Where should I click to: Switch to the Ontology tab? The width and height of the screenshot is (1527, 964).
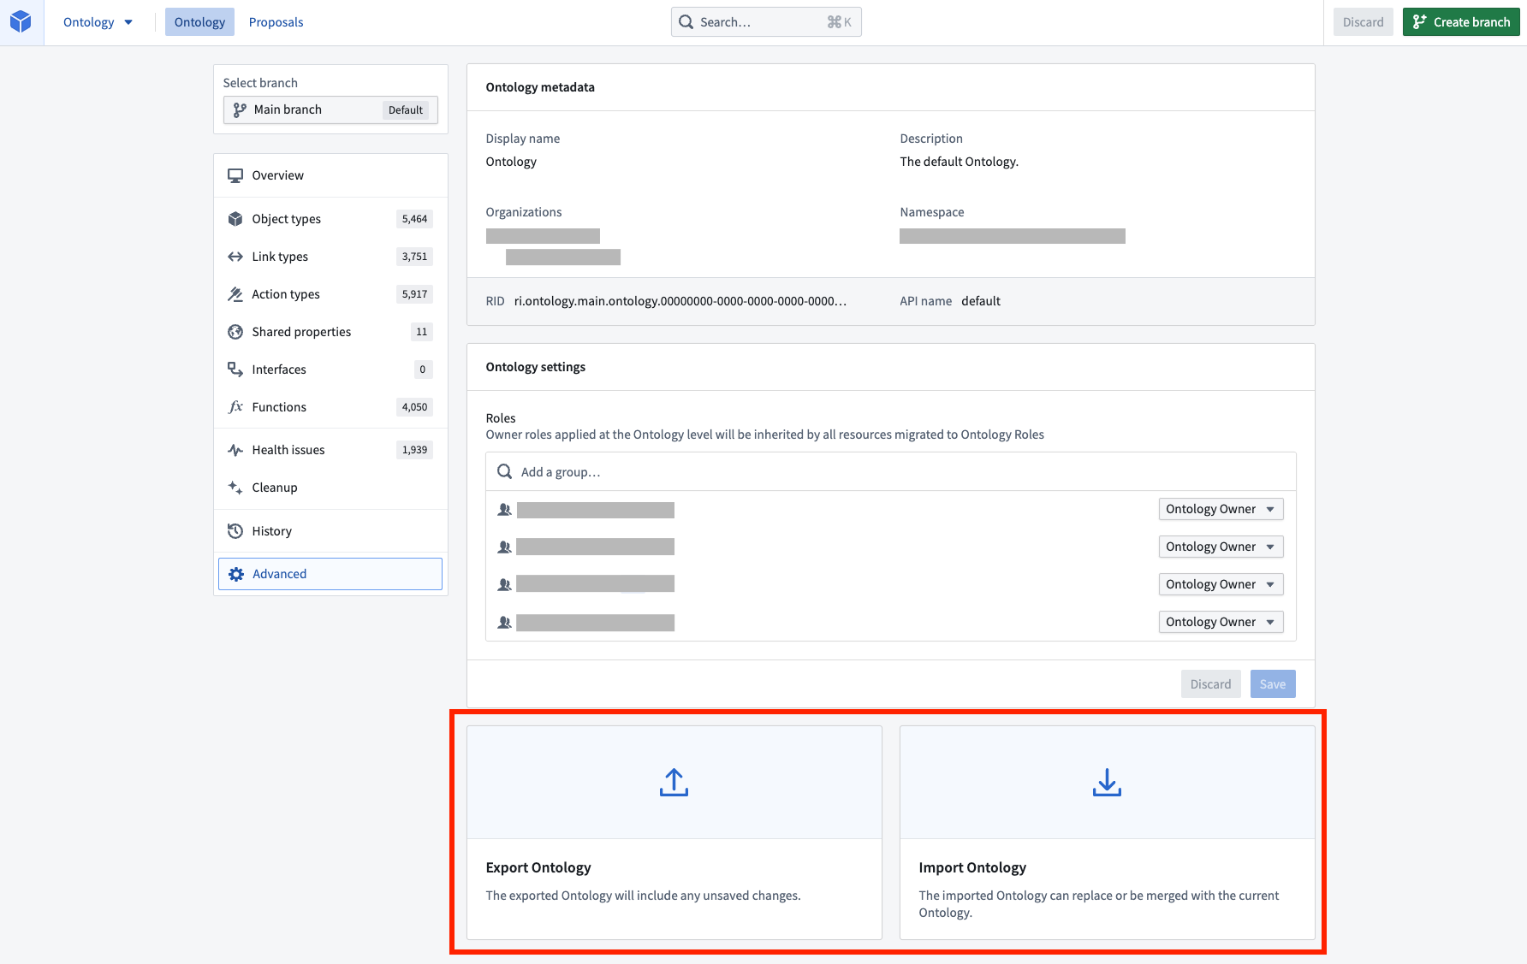199,22
